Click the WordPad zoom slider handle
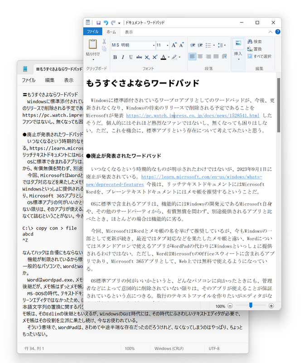The height and width of the screenshot is (363, 304). point(251,305)
